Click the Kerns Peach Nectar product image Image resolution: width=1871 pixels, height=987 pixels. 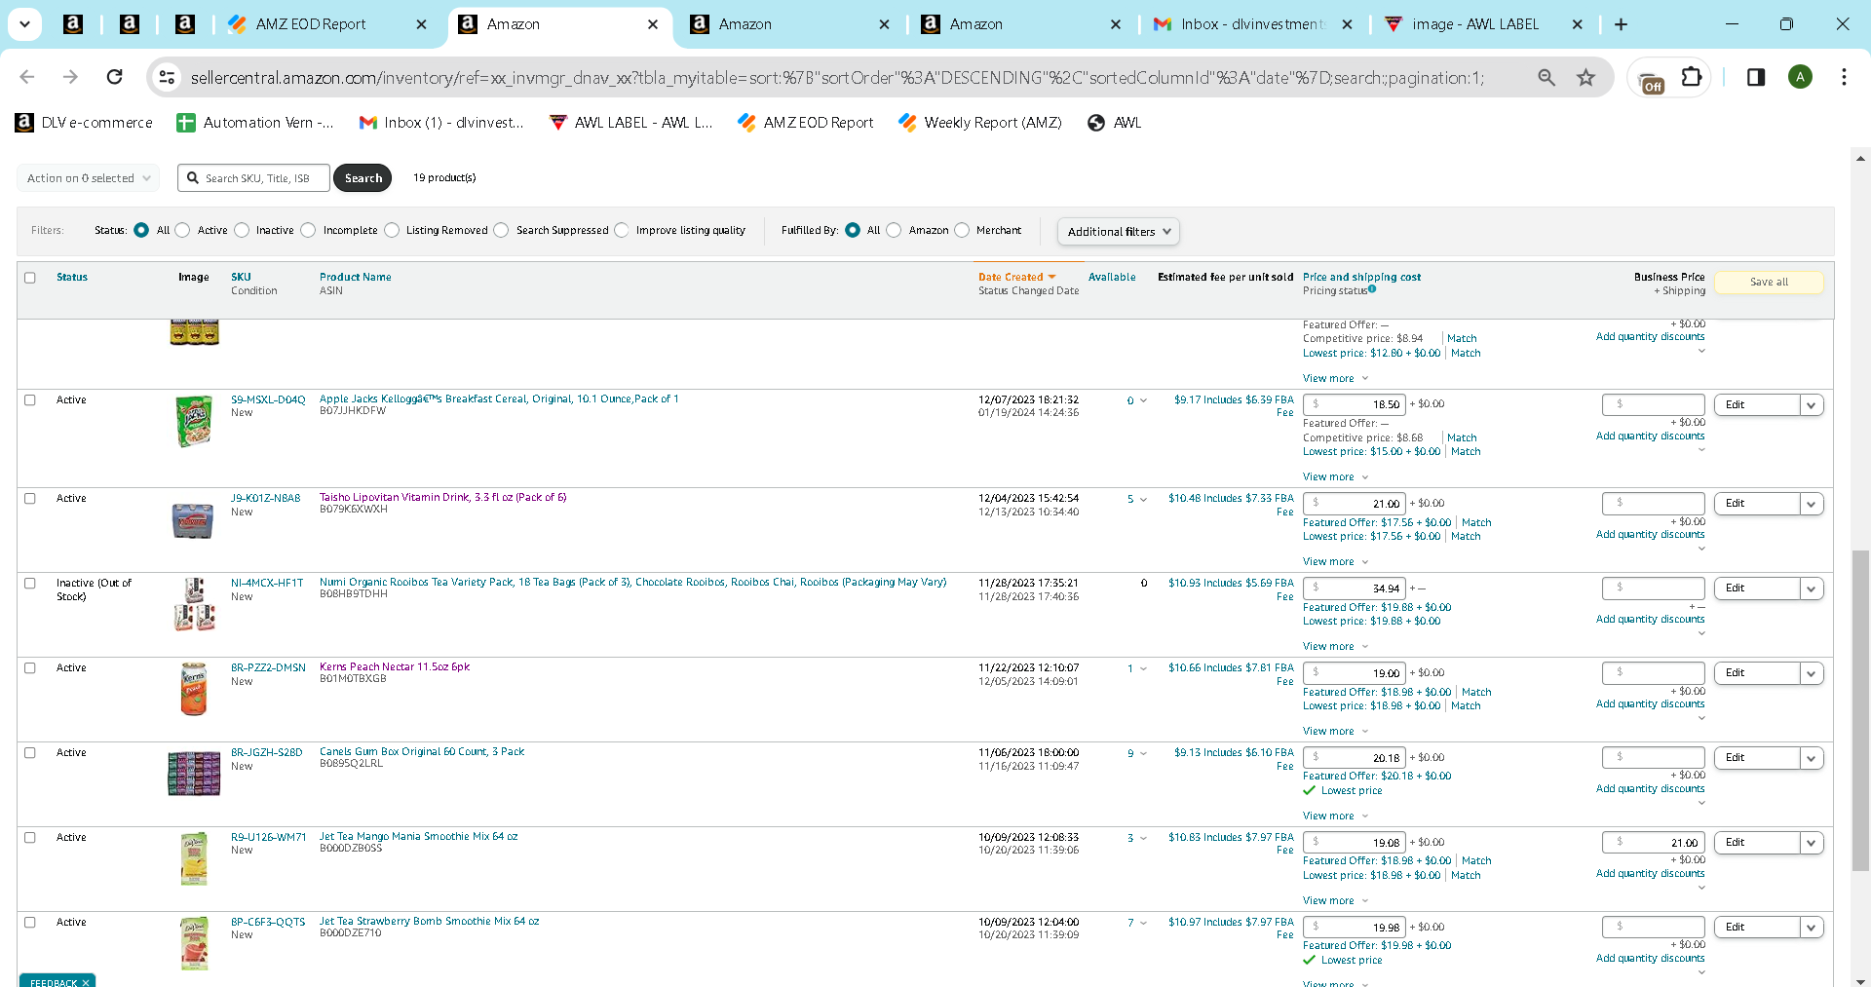[194, 689]
